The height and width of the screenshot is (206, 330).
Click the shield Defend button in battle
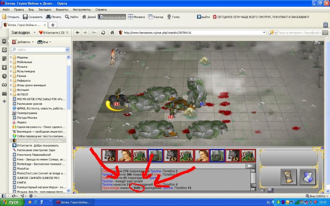tap(308, 177)
